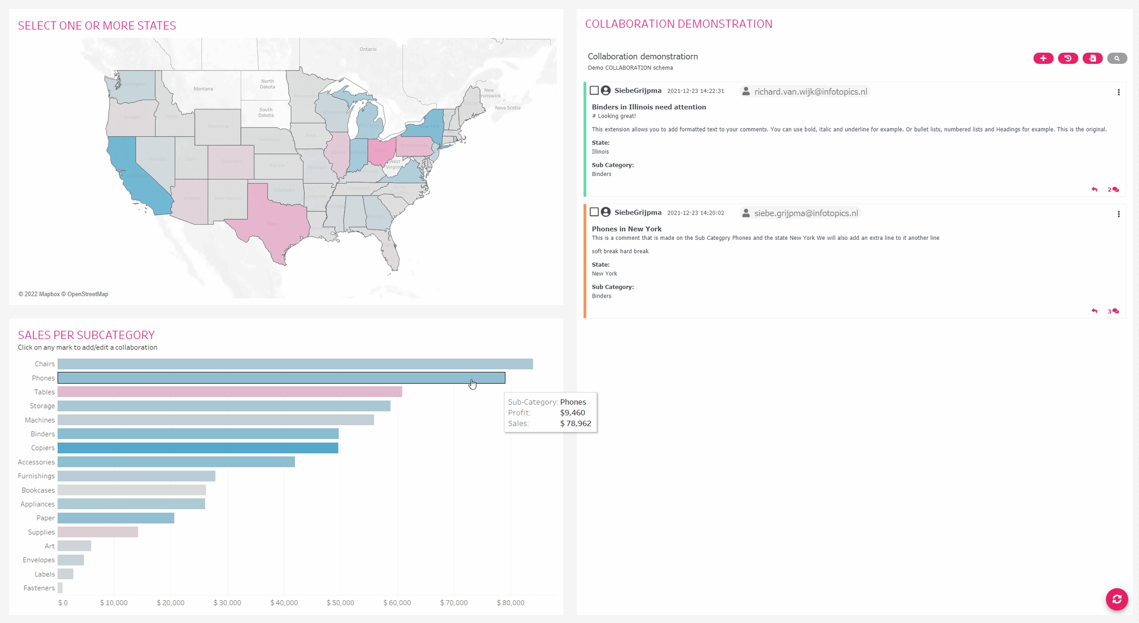Screen dimensions: 1139x623
Task: Click richard.van.wijk@infotopics.nl assignee tag
Action: coord(805,91)
